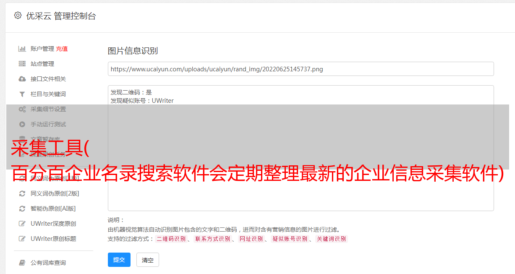
Task: Click the bar chart icon for 账户管理
Action: click(x=22, y=49)
